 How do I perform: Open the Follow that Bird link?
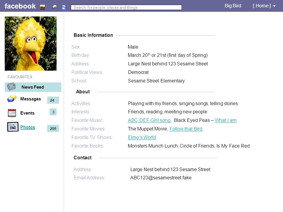click(186, 129)
